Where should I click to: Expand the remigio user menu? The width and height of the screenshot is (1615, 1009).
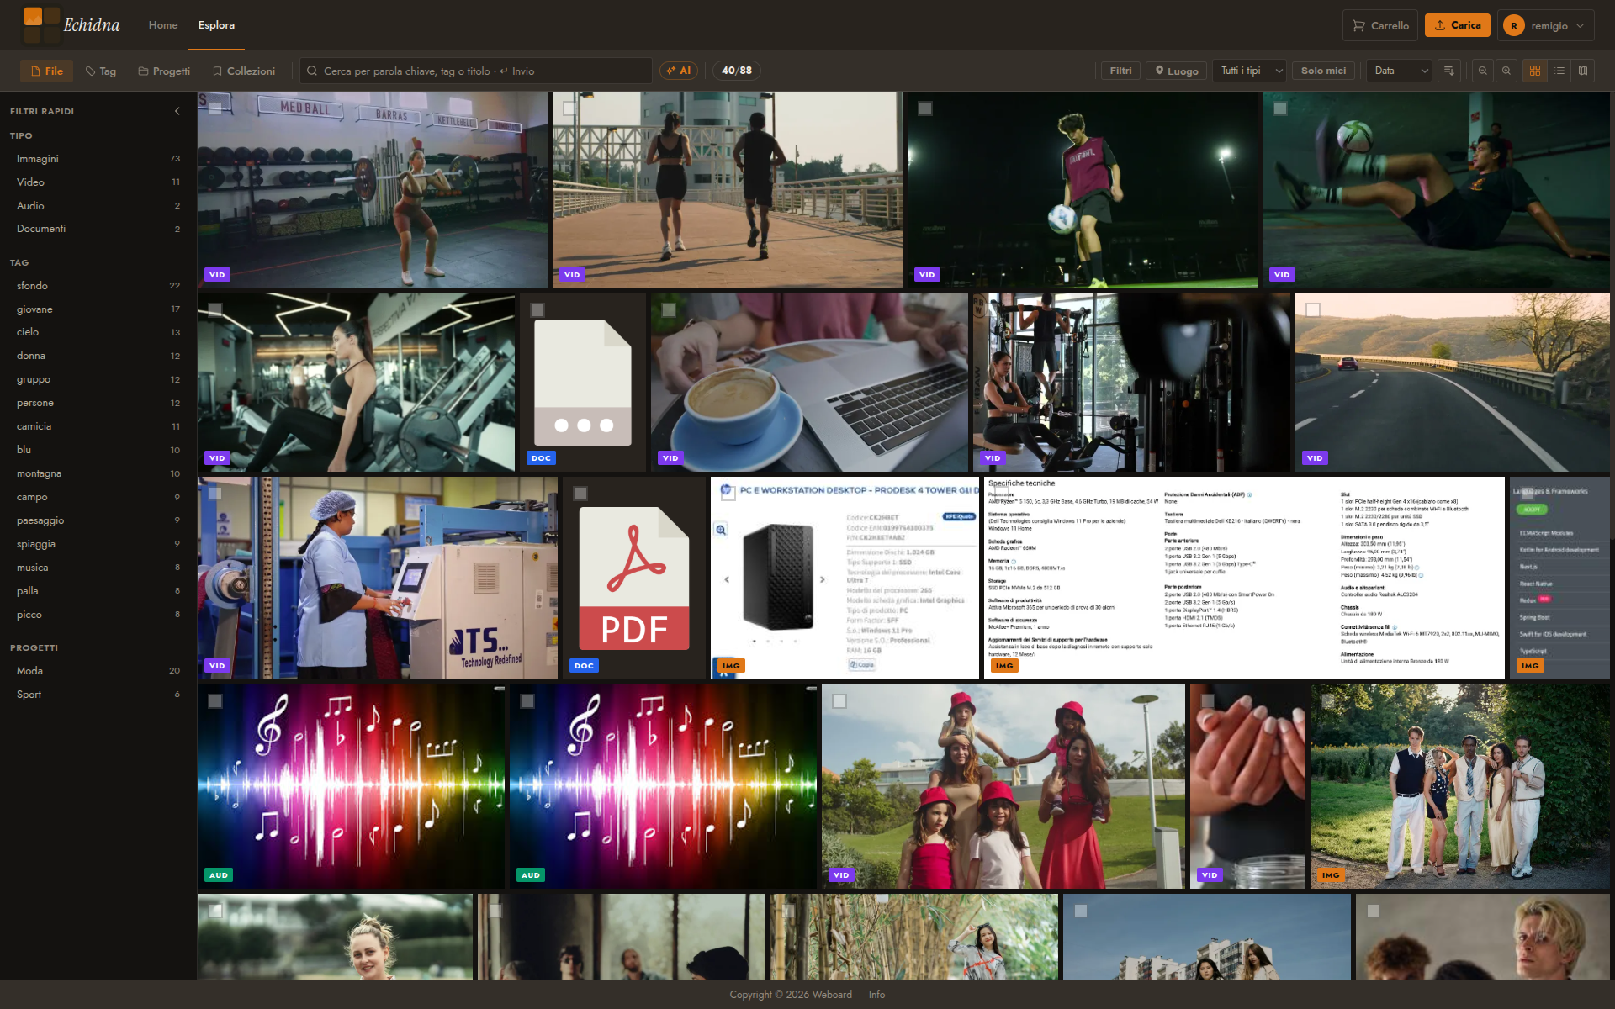[1546, 25]
